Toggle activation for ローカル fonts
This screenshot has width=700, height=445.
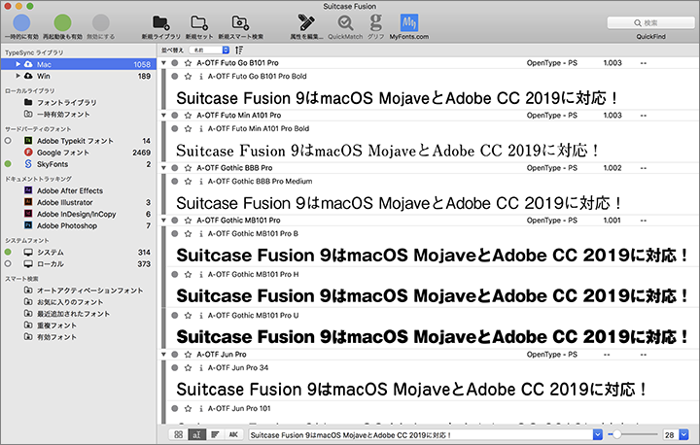click(8, 263)
